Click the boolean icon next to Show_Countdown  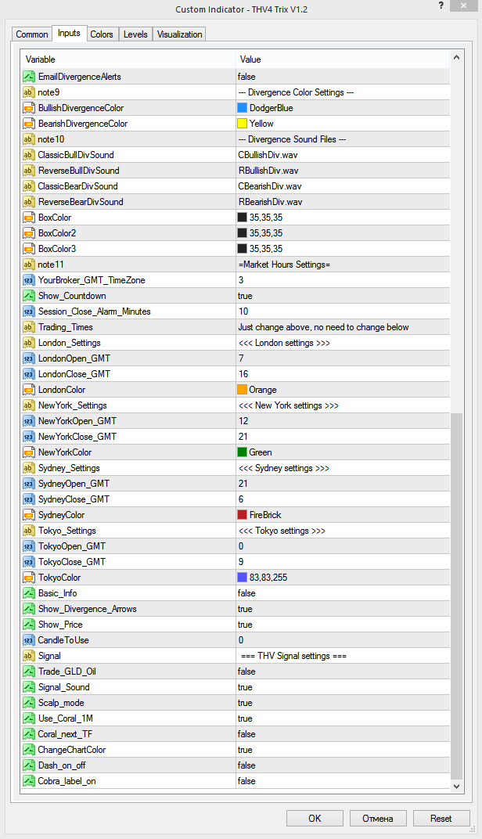[28, 296]
